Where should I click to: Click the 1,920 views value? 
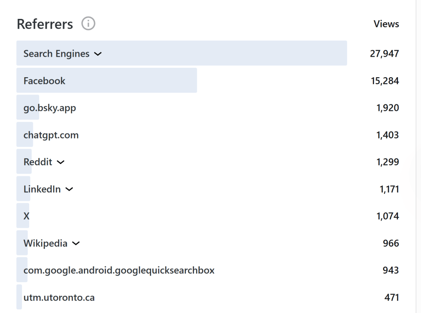(388, 108)
